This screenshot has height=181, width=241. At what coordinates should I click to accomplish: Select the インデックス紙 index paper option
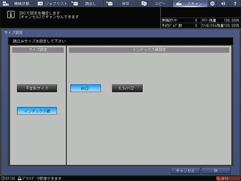[x=37, y=111]
